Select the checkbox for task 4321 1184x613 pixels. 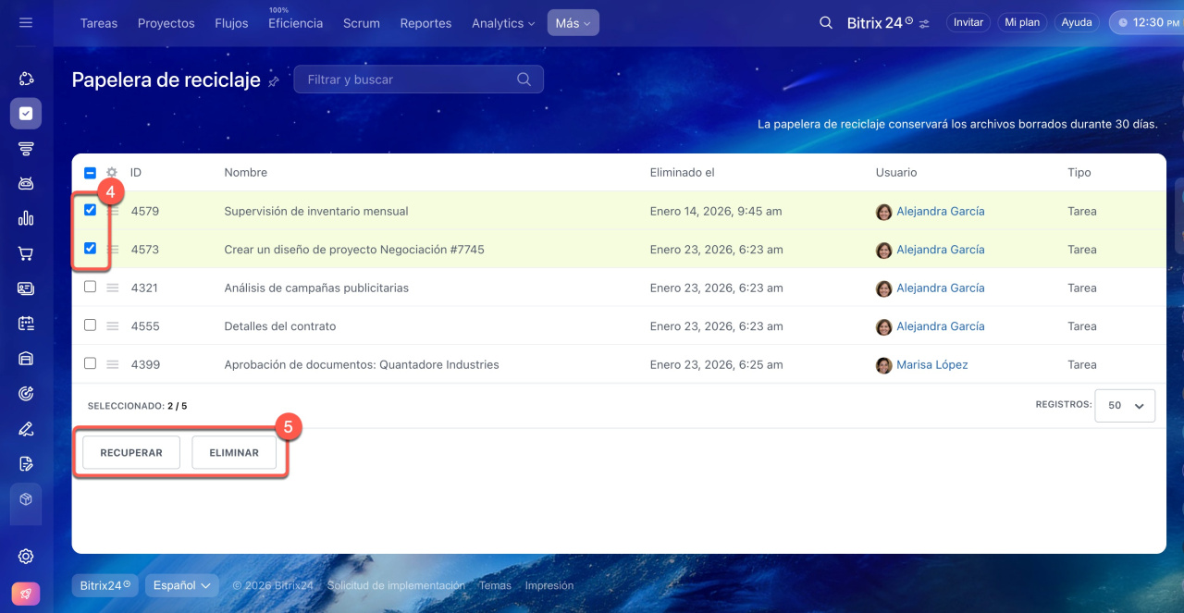(x=90, y=287)
